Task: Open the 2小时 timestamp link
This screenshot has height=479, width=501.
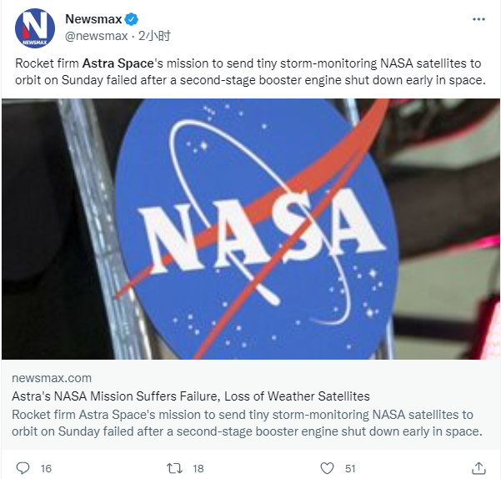Action: (154, 36)
